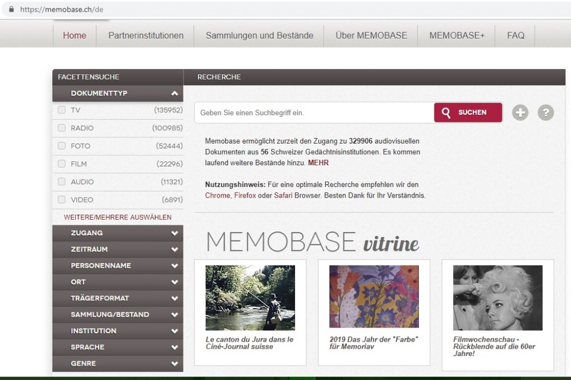Focus the Suchbegriff search input field
Viewport: 571px width, 380px height.
pyautogui.click(x=314, y=112)
